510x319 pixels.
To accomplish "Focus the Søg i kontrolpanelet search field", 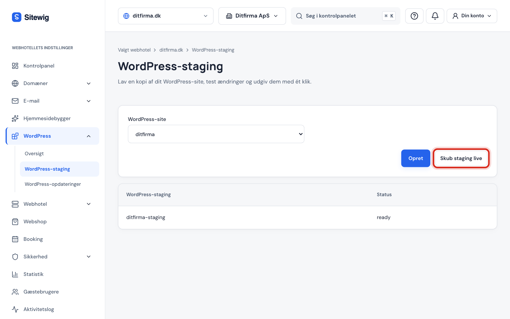I will [345, 16].
